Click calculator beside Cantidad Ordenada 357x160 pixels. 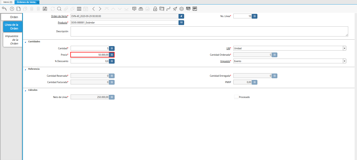[274, 55]
